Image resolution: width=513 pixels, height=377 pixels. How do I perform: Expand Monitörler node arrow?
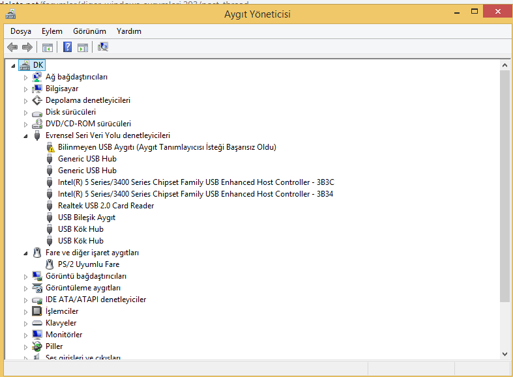coord(25,335)
